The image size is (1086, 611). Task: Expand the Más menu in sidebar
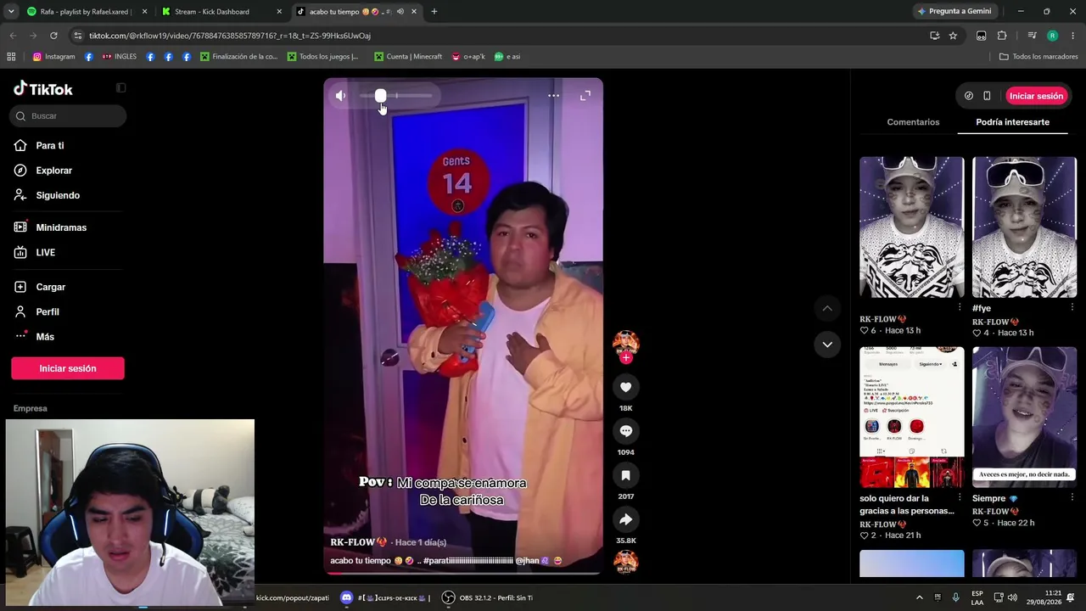45,337
